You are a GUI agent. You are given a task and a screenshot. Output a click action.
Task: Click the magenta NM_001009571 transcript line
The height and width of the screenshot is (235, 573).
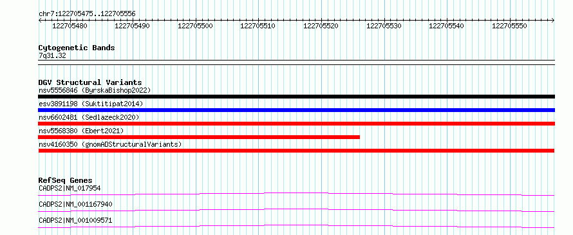pos(296,226)
